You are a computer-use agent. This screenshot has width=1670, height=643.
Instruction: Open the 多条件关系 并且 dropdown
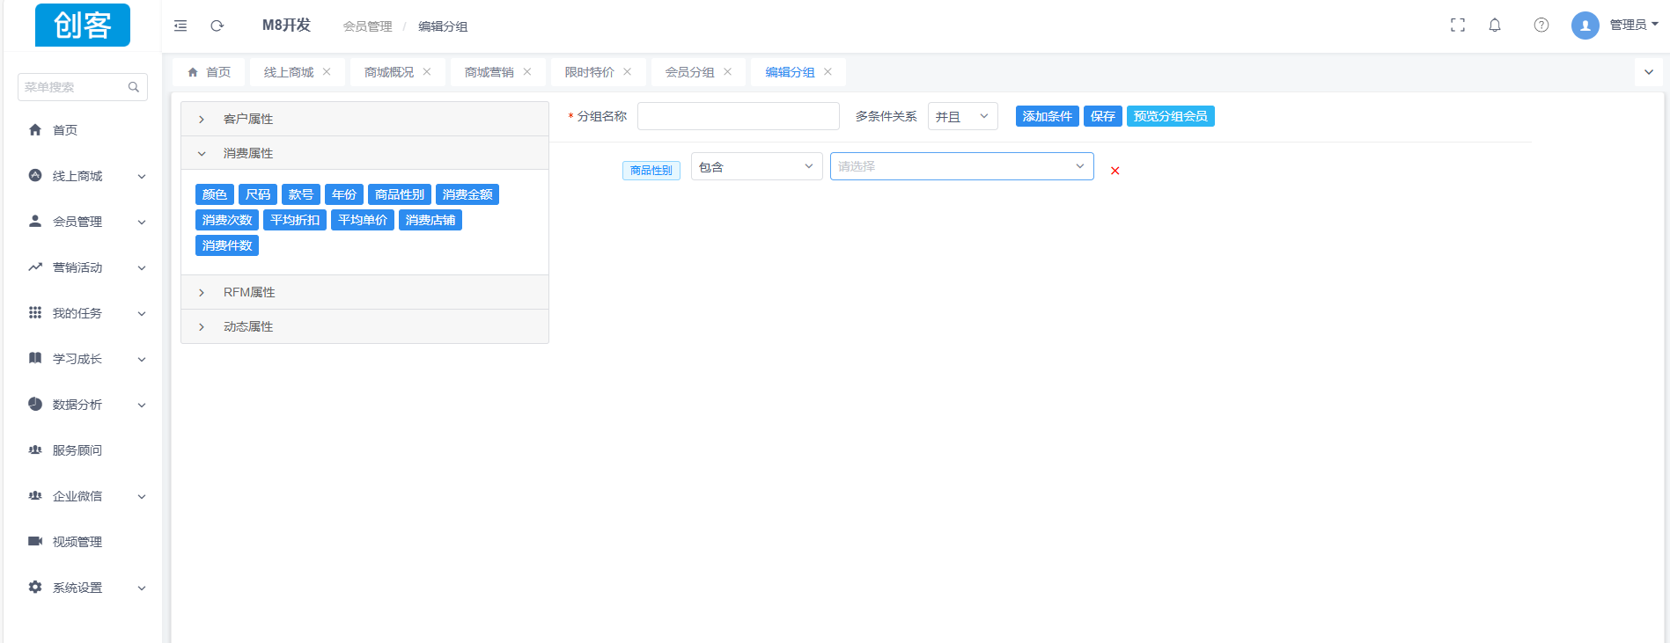click(963, 116)
